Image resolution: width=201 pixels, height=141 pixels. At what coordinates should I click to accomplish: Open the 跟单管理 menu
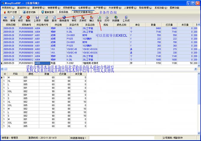coord(39,8)
